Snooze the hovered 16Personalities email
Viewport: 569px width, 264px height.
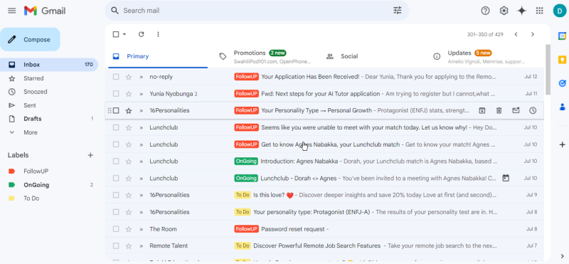(532, 111)
